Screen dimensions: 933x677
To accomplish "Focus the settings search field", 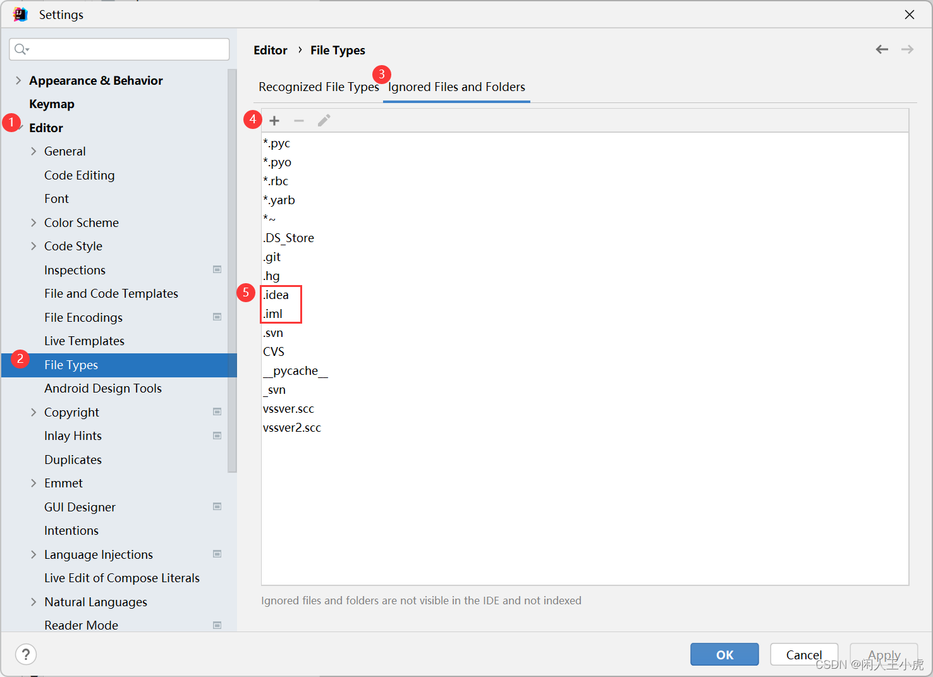I will pos(119,49).
